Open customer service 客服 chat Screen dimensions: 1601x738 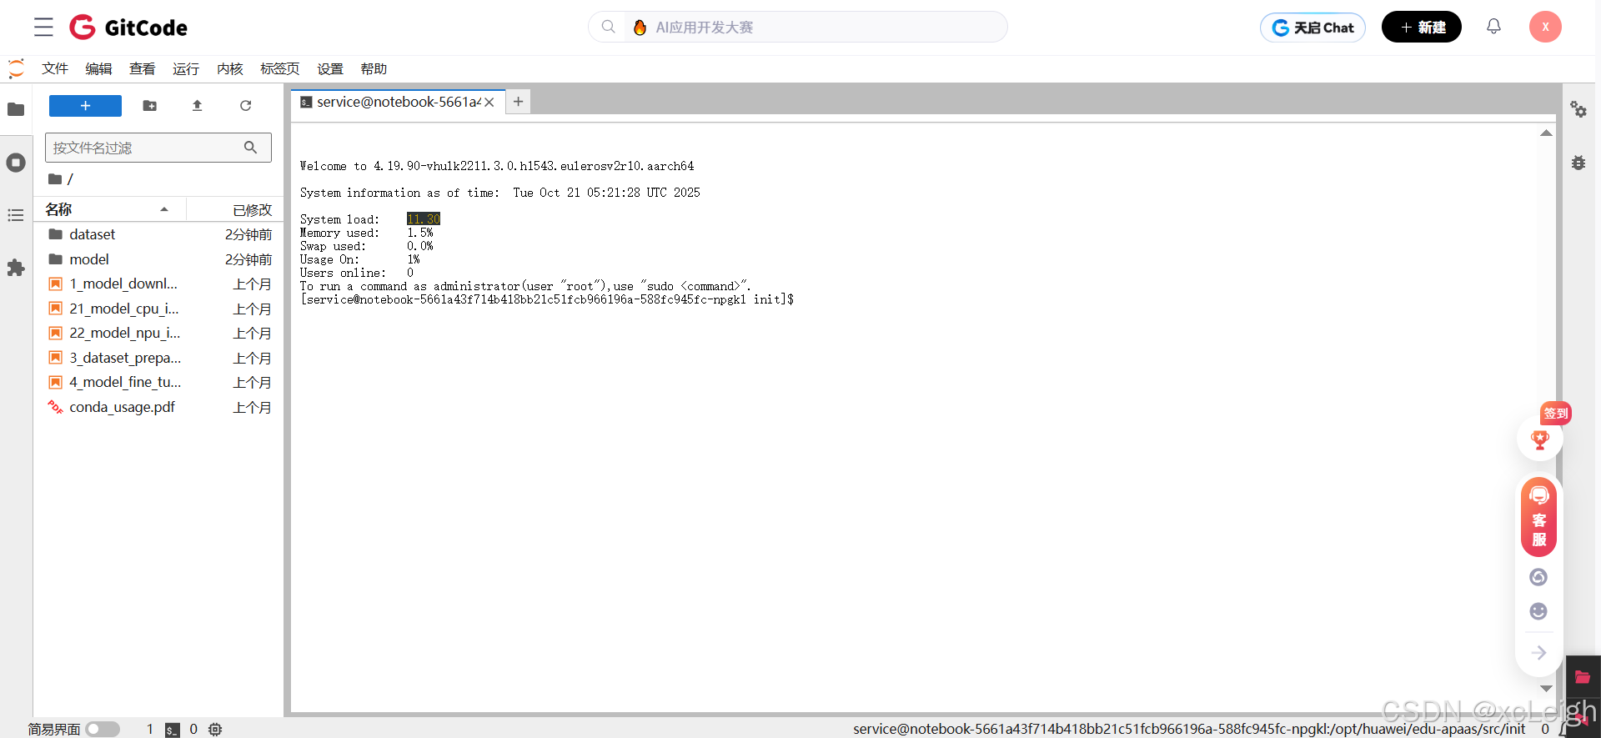click(x=1539, y=517)
